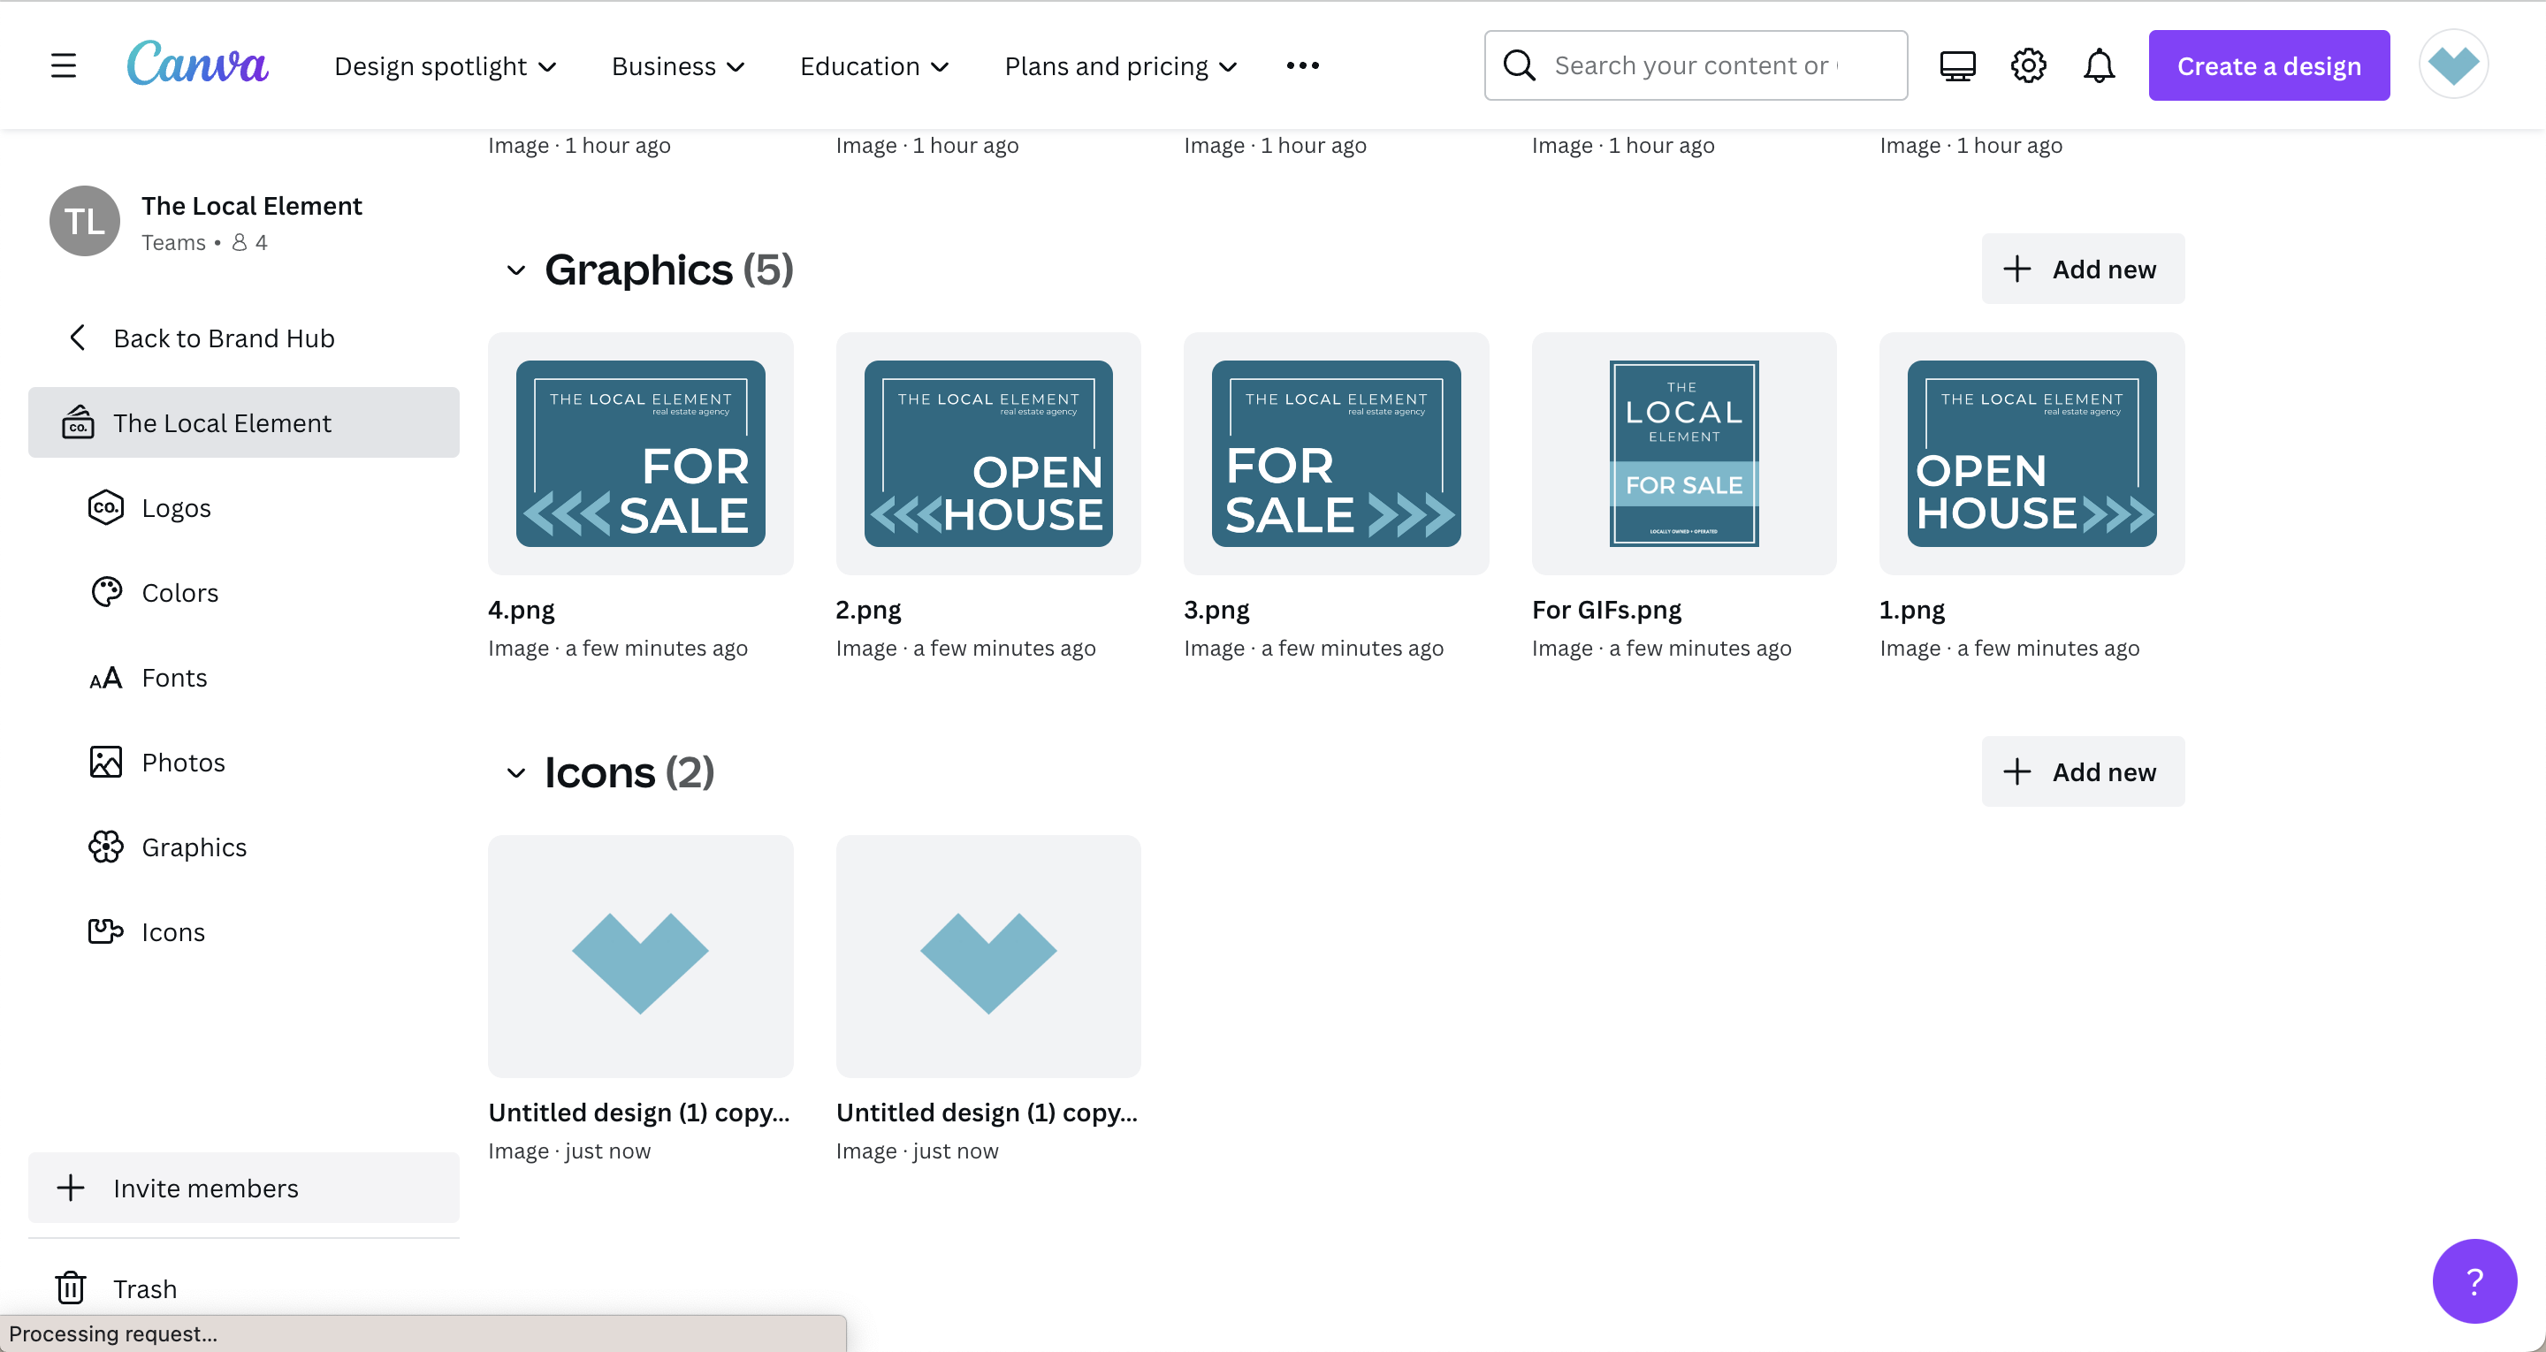This screenshot has height=1352, width=2546.
Task: Open account profile avatar
Action: click(x=2453, y=65)
